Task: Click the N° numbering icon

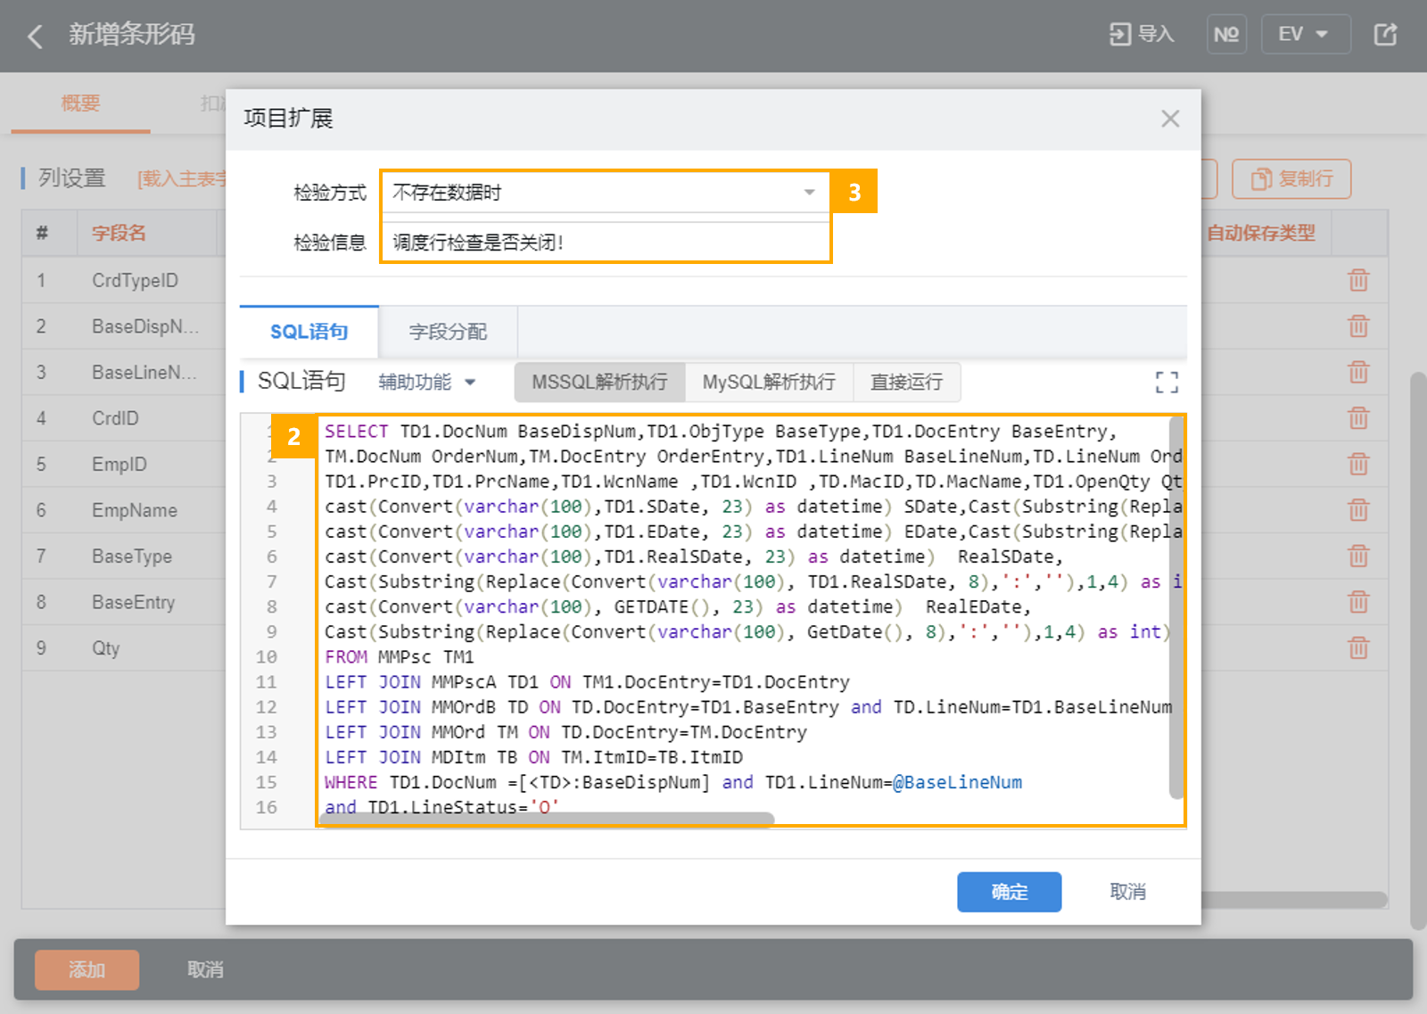Action: [x=1226, y=34]
